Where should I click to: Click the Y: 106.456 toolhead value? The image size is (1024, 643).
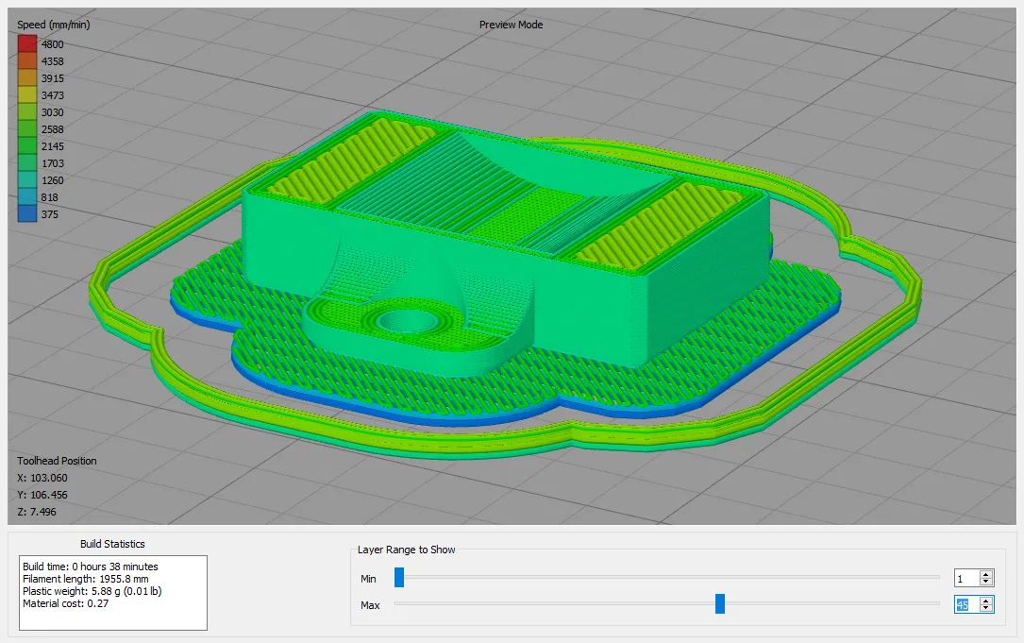(x=42, y=495)
